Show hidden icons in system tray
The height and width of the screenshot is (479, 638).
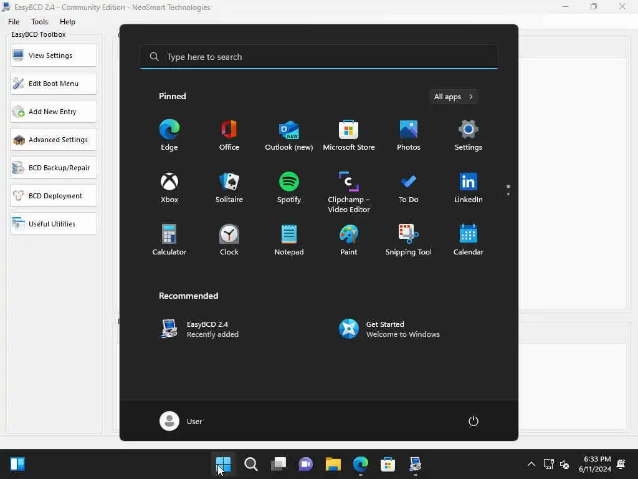(531, 464)
